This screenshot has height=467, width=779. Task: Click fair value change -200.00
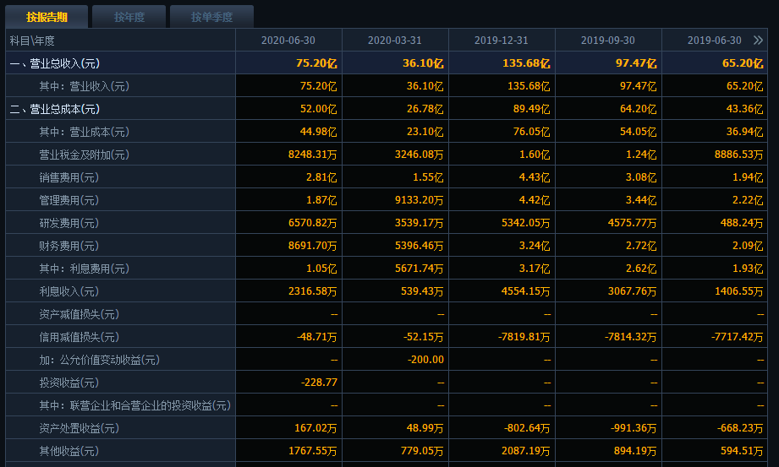tap(425, 359)
